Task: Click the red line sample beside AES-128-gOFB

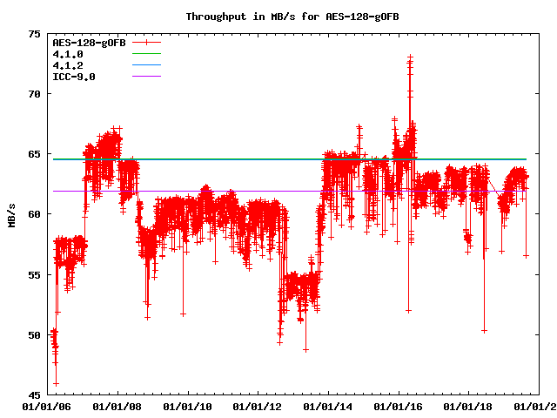Action: coord(146,42)
